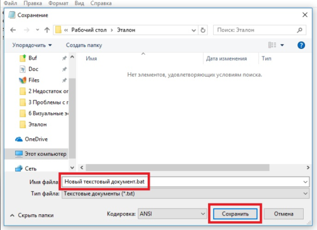Screen dimensions: 317x230
Task: Click the forward navigation arrow
Action: point(27,30)
